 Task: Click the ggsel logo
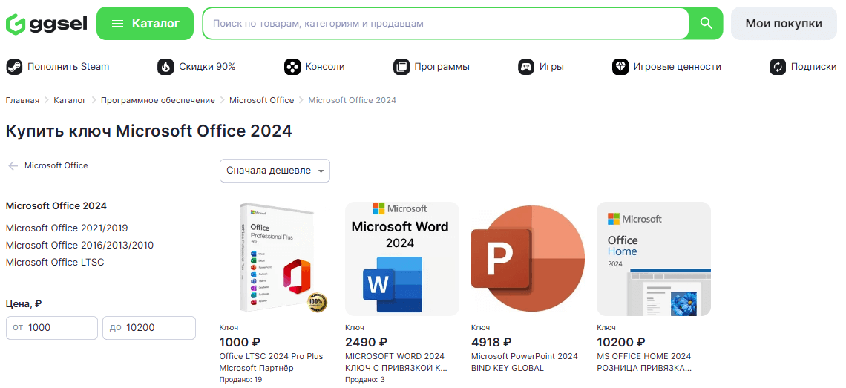coord(47,24)
